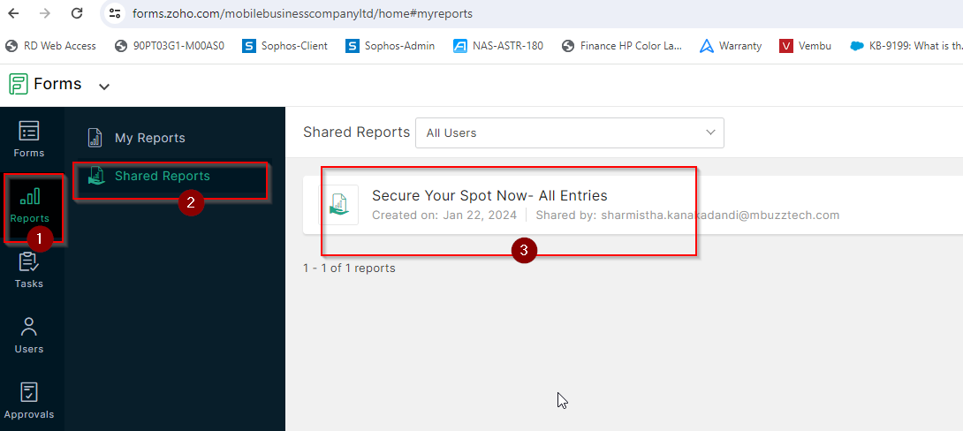Open Approvals section in left sidebar

click(29, 400)
